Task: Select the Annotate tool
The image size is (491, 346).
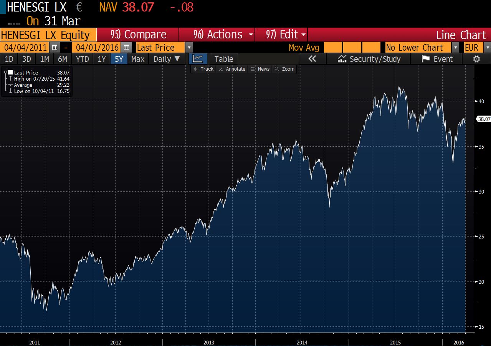Action: (x=232, y=69)
